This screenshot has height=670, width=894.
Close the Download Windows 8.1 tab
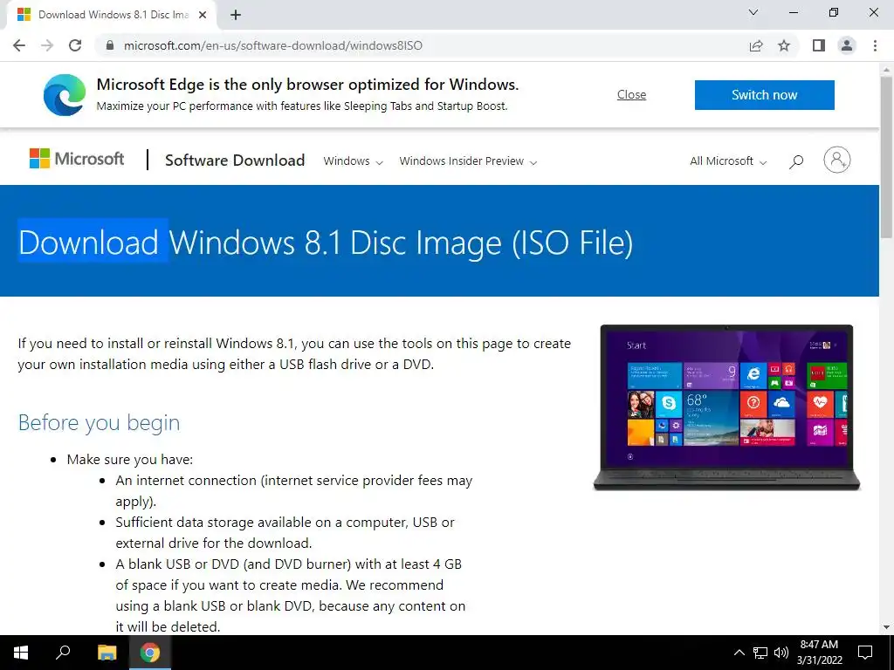click(x=203, y=15)
